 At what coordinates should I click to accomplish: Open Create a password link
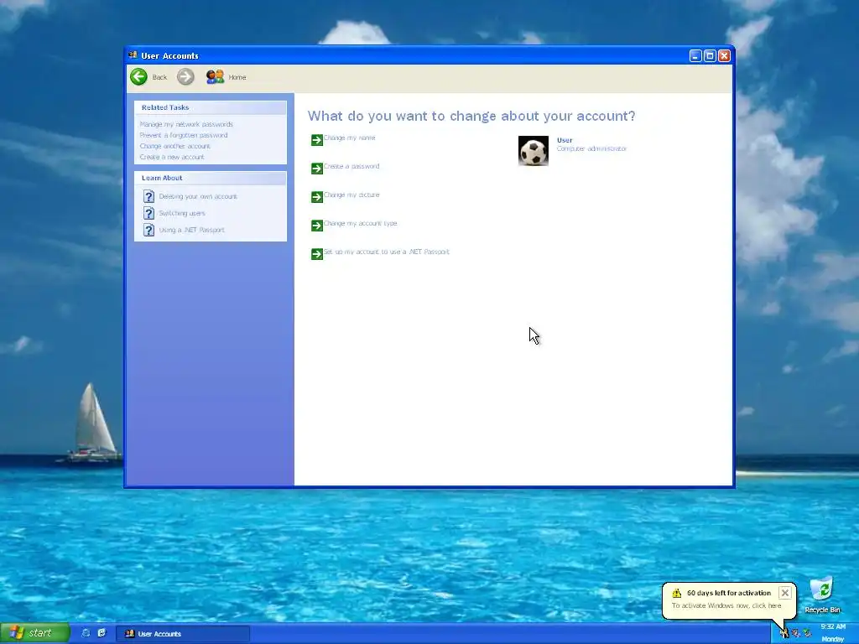point(351,166)
